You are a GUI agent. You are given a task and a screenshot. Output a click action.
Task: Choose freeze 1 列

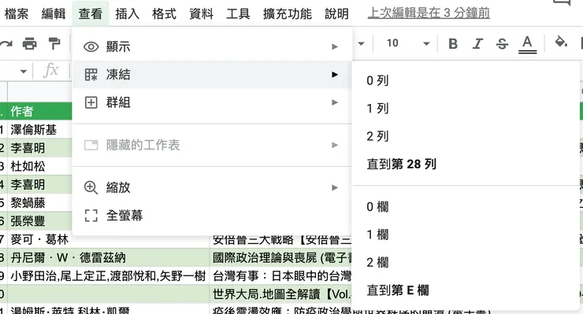pyautogui.click(x=466, y=108)
